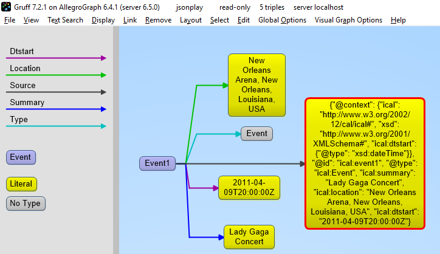This screenshot has height=254, width=440.
Task: Click the yellow Literal legend button
Action: tap(21, 183)
